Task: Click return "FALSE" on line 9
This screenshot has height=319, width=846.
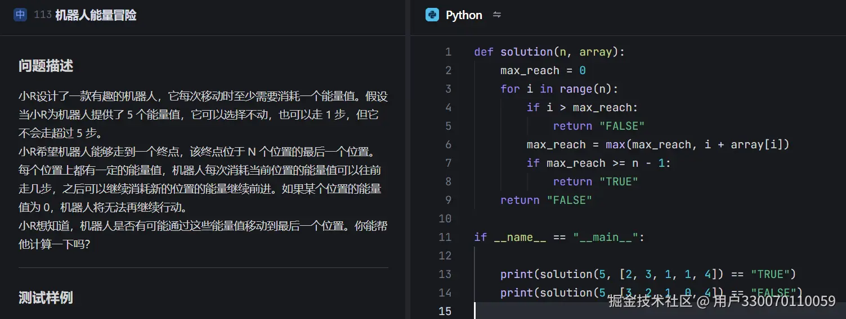Action: (x=546, y=200)
